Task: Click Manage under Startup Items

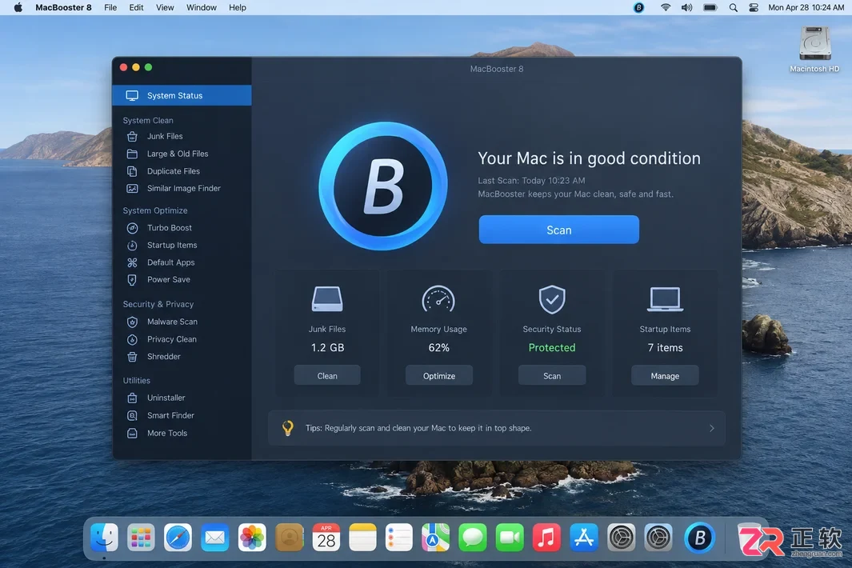Action: click(665, 375)
